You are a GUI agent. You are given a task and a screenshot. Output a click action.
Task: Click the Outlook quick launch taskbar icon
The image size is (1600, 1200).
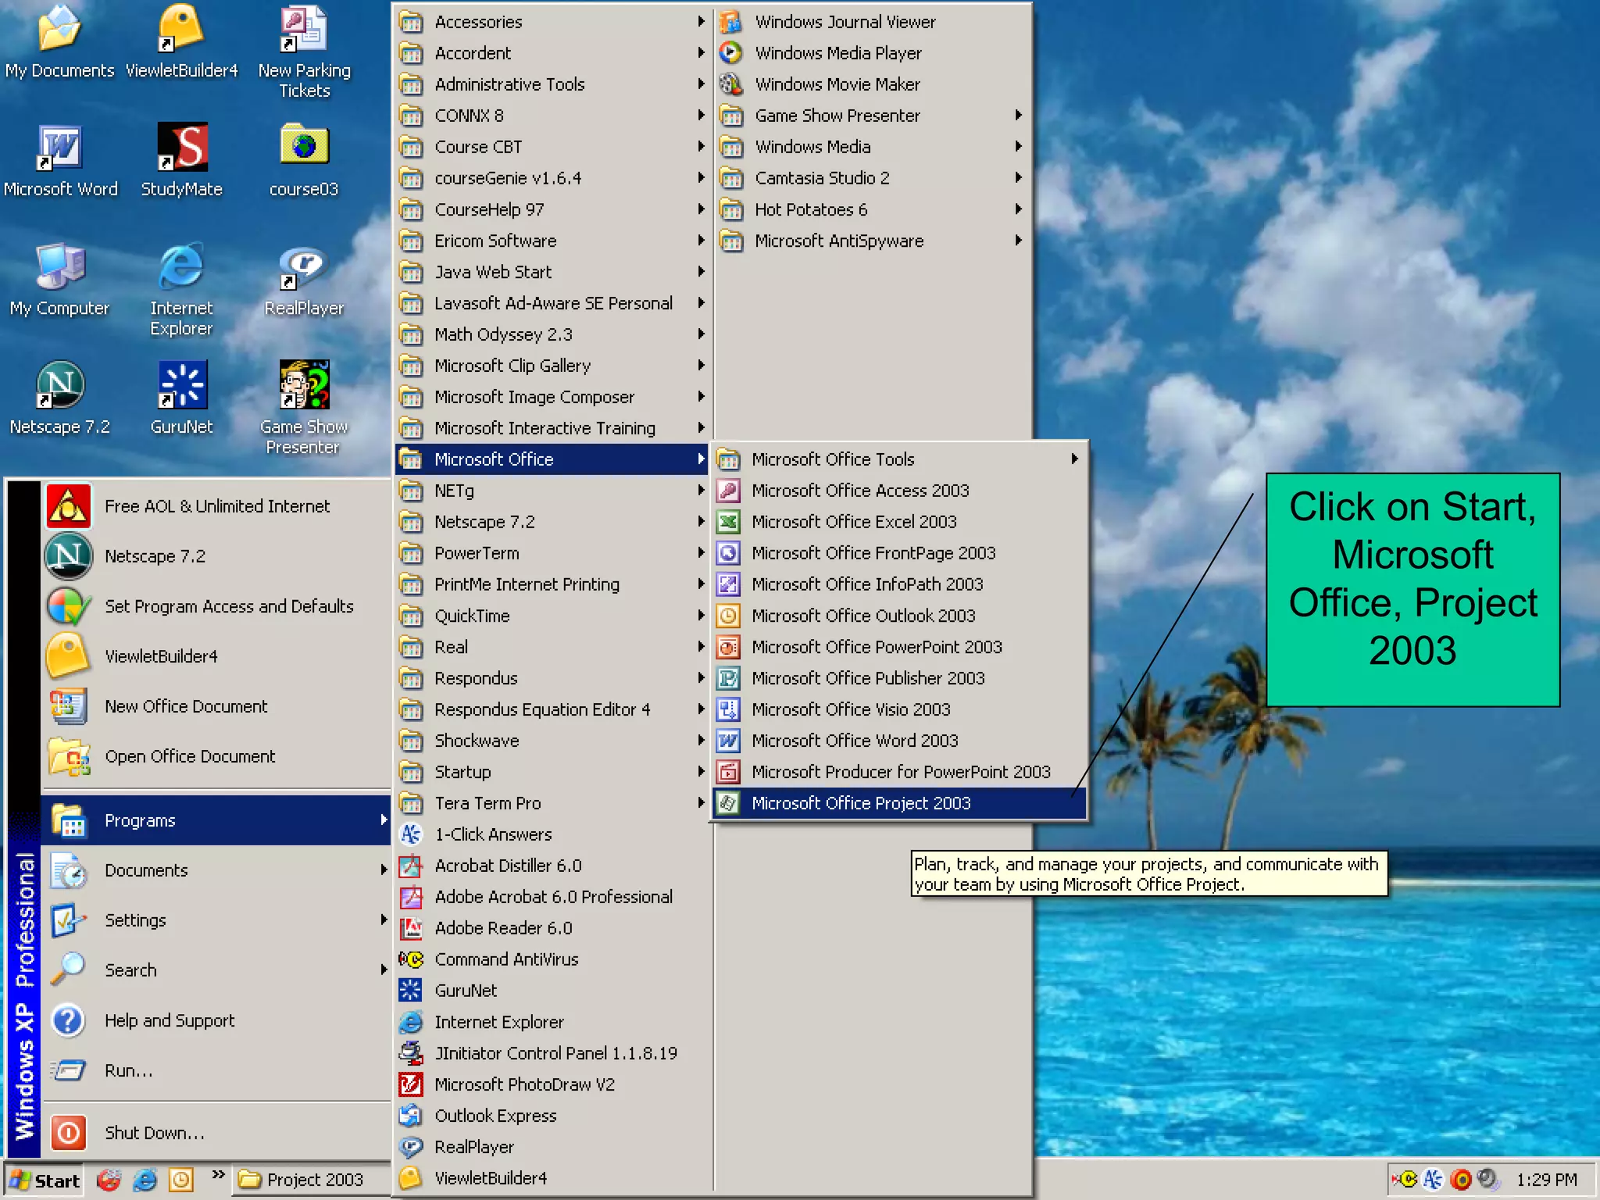(181, 1180)
